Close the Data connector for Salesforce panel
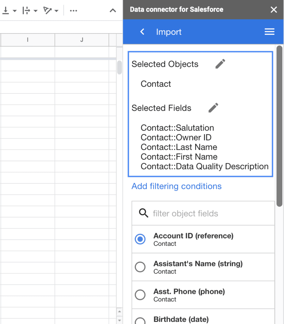The width and height of the screenshot is (284, 324). tap(274, 9)
